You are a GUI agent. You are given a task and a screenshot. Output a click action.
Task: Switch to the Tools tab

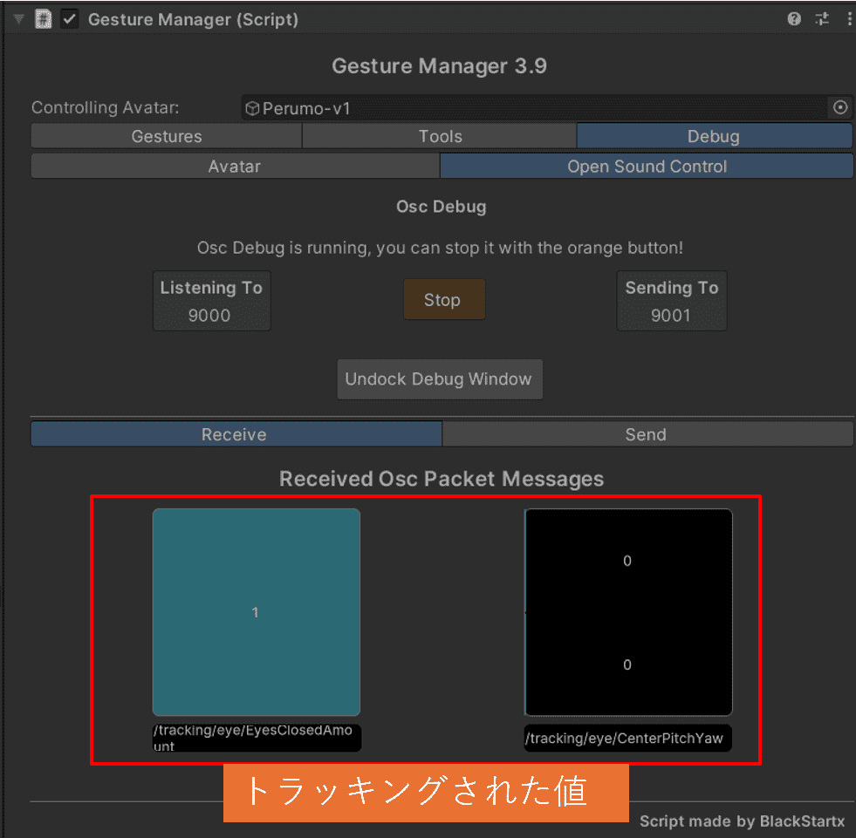tap(440, 136)
